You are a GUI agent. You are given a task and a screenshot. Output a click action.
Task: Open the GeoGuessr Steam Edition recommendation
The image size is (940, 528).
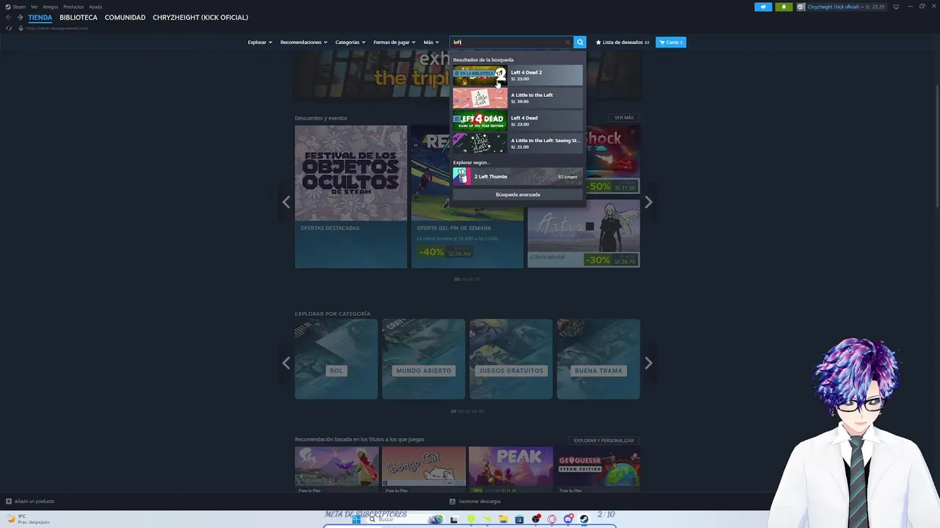[x=599, y=469]
